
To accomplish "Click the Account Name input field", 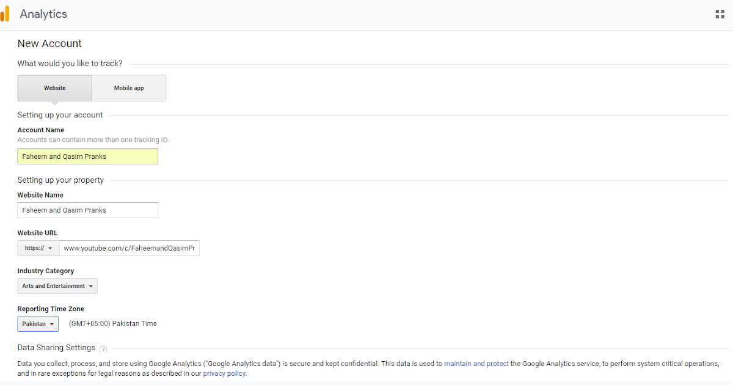I will pos(87,156).
